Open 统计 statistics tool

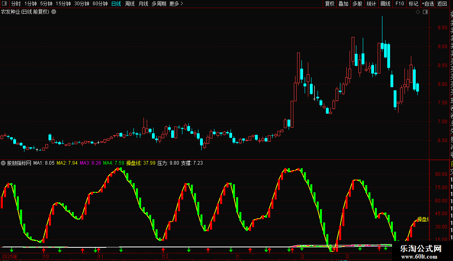[371, 4]
